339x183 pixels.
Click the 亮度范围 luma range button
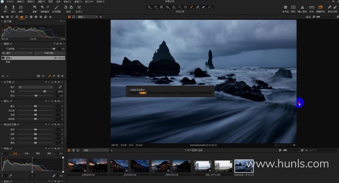point(49,53)
